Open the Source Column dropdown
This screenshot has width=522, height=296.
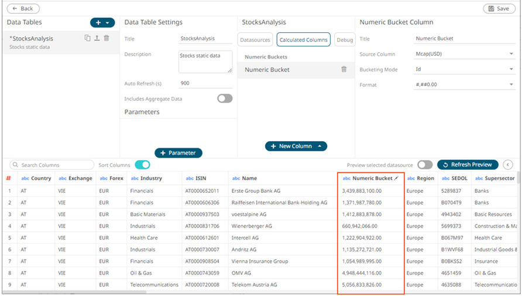[x=463, y=54]
